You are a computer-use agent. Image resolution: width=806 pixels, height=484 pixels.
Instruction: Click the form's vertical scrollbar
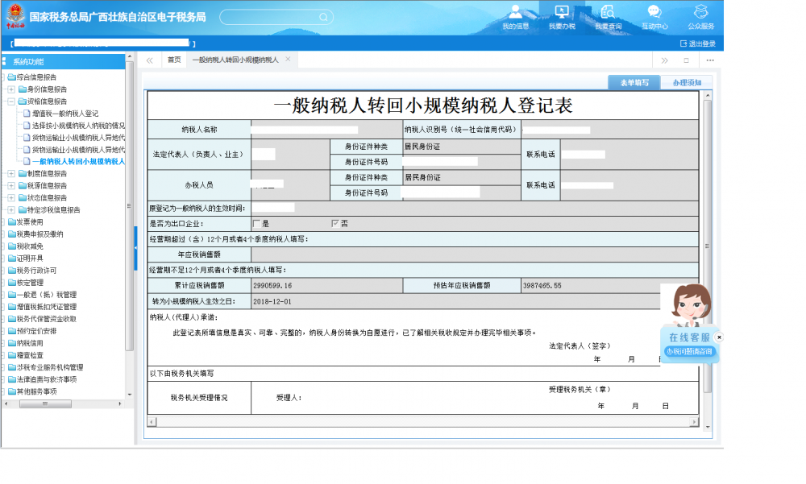707,242
